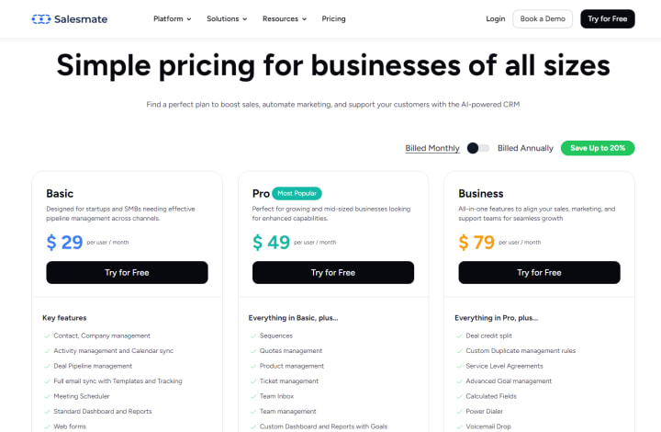Select the Billed Monthly option
The height and width of the screenshot is (432, 661).
(x=432, y=148)
